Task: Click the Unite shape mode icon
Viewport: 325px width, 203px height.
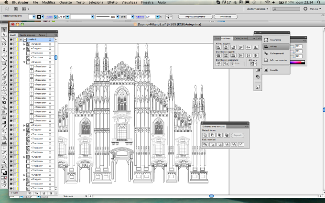Action: pyautogui.click(x=205, y=135)
